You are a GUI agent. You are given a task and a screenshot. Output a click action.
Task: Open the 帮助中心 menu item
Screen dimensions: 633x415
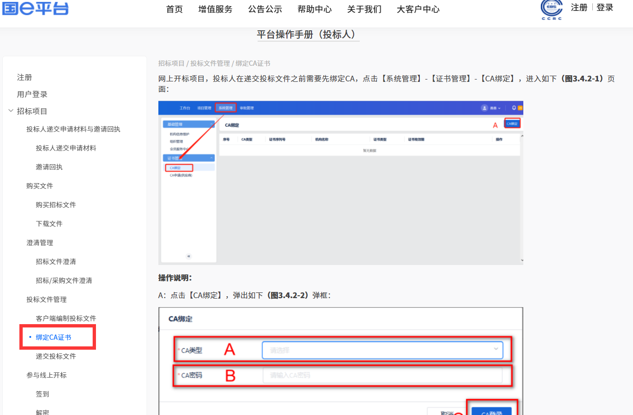click(315, 9)
